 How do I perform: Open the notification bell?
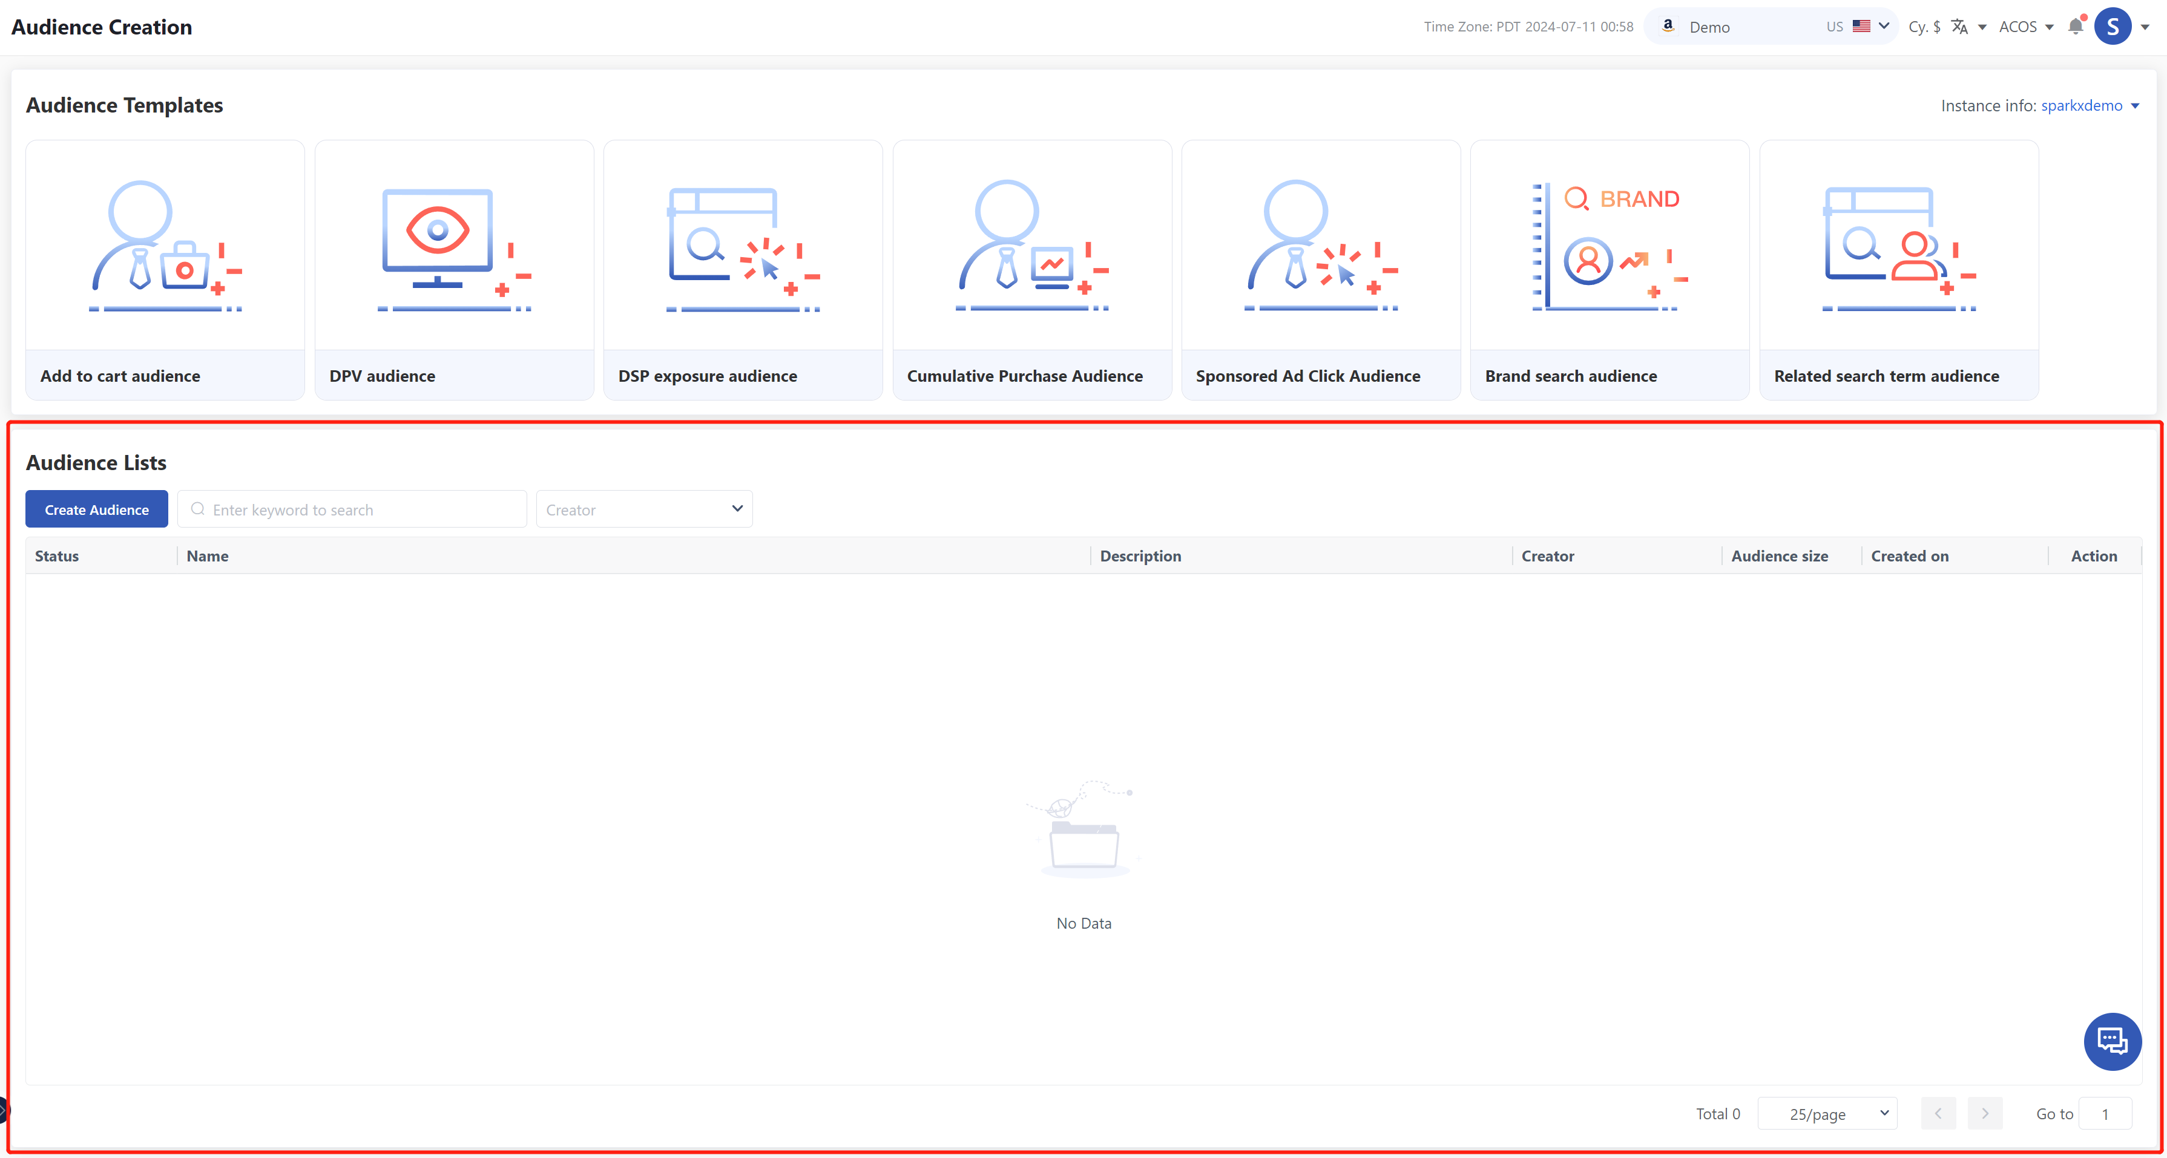(x=2076, y=26)
